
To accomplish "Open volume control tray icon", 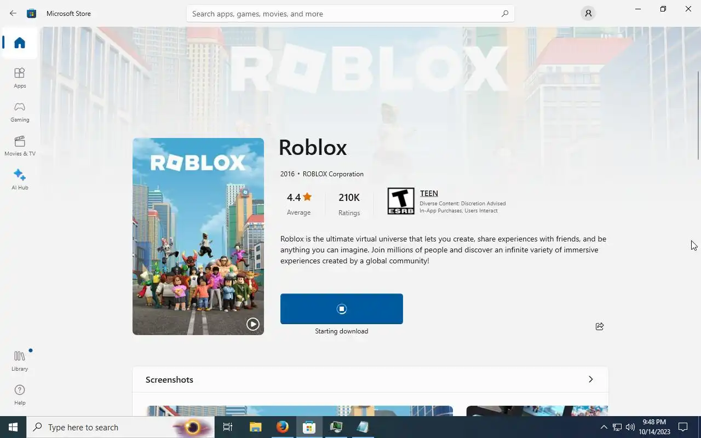I will (630, 427).
